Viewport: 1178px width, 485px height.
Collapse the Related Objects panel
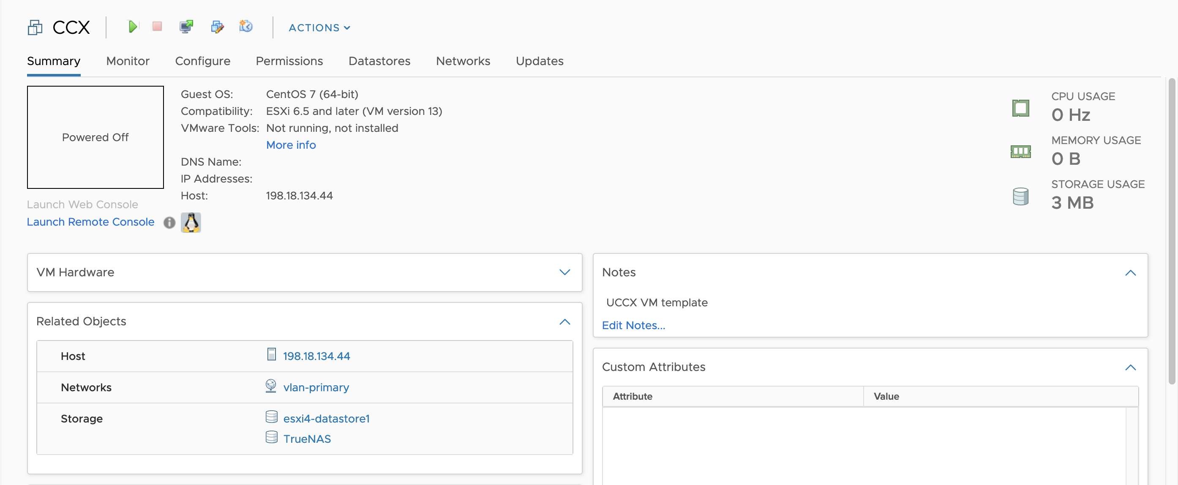[564, 322]
